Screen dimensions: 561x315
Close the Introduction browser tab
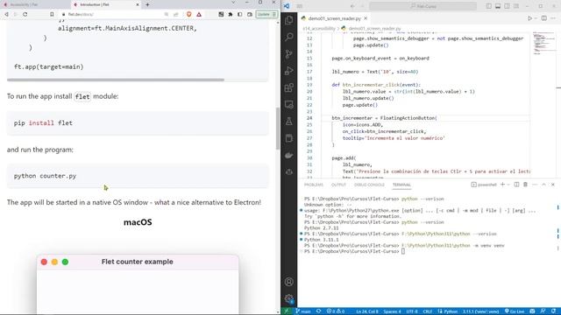[138, 4]
